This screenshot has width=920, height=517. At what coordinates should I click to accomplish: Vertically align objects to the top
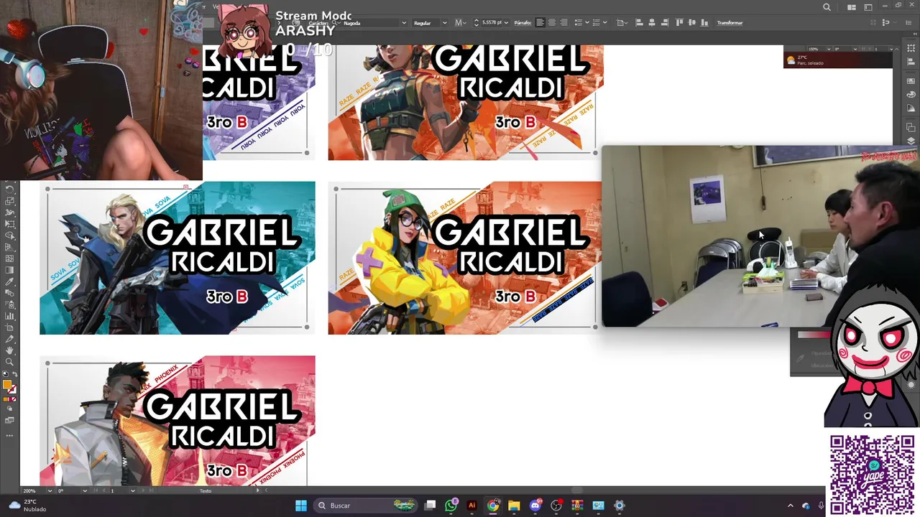pos(679,23)
